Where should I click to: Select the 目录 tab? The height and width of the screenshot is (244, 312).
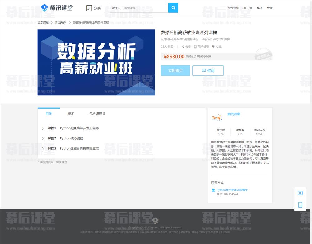click(x=49, y=114)
